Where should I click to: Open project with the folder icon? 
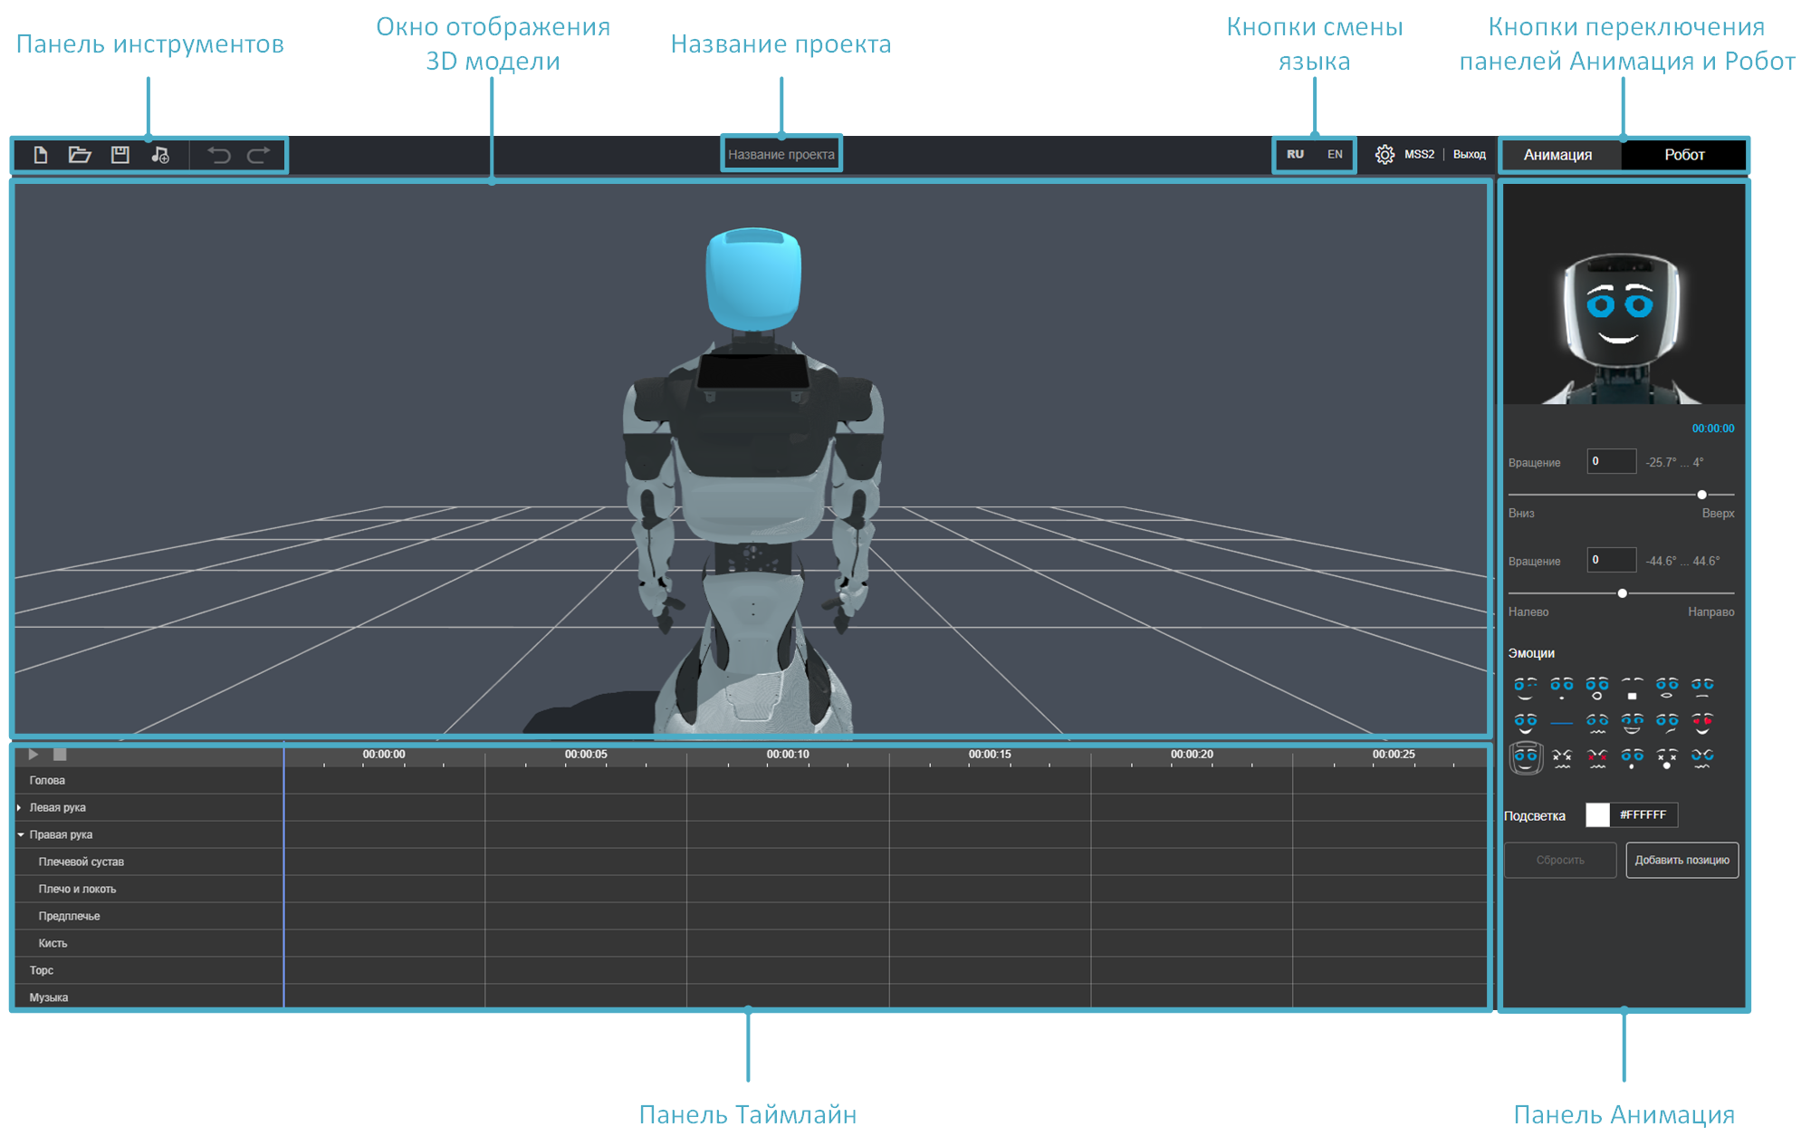80,155
